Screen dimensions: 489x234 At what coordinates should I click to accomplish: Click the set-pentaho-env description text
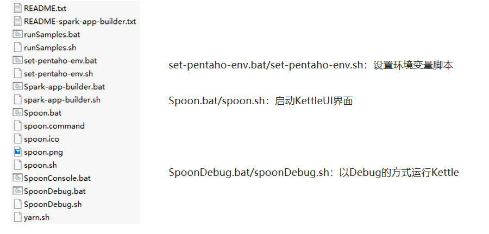pyautogui.click(x=311, y=66)
